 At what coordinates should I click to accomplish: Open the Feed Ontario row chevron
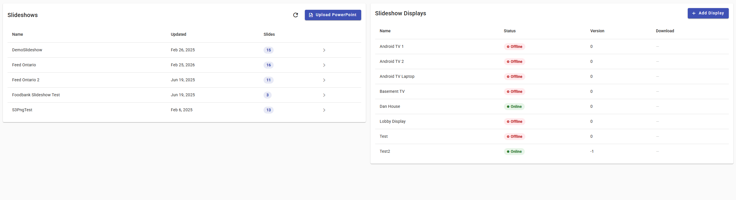324,65
